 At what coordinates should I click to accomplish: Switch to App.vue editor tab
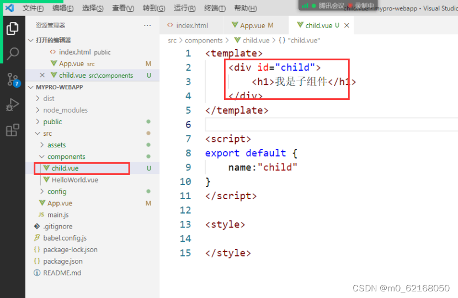pyautogui.click(x=255, y=25)
